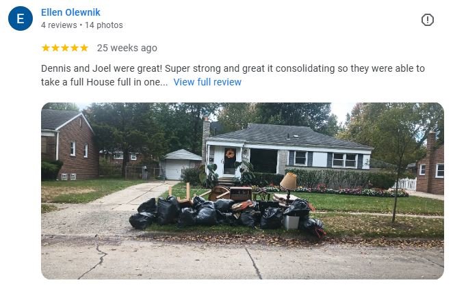The image size is (453, 300).
Task: Open Ellen Olewnik's reviewer profile
Action: (70, 12)
